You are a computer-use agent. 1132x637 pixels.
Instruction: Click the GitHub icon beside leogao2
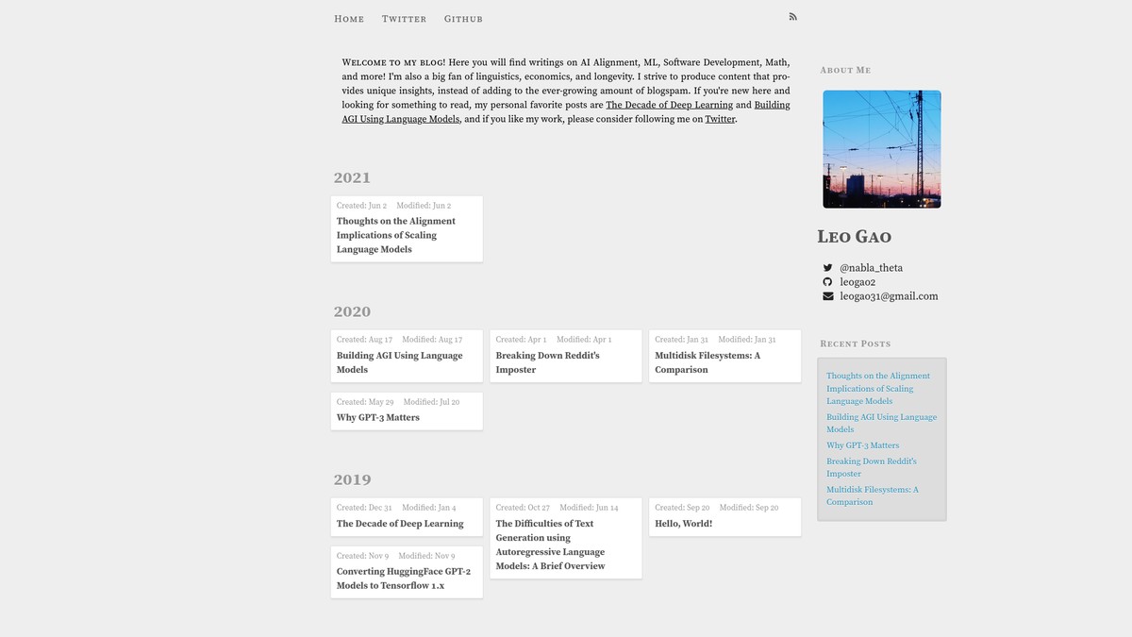coord(827,282)
